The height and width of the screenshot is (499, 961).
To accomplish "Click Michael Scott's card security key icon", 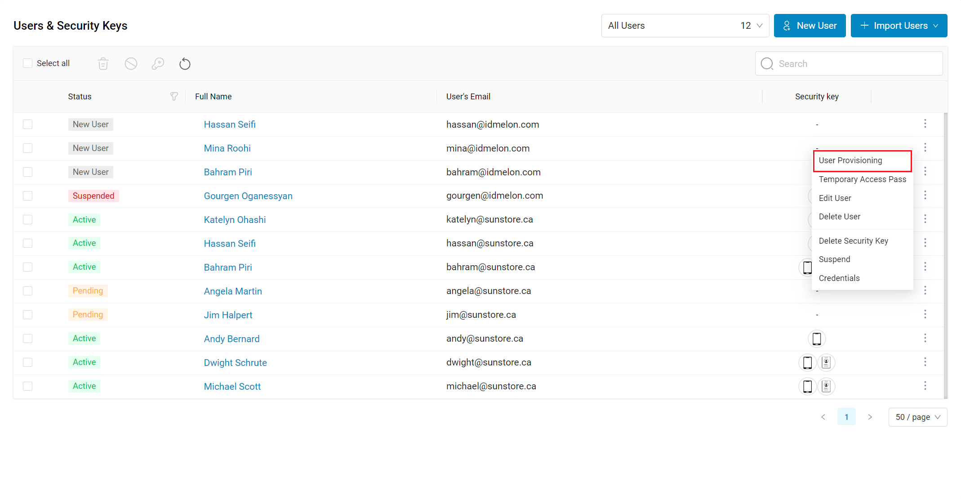I will tap(826, 386).
